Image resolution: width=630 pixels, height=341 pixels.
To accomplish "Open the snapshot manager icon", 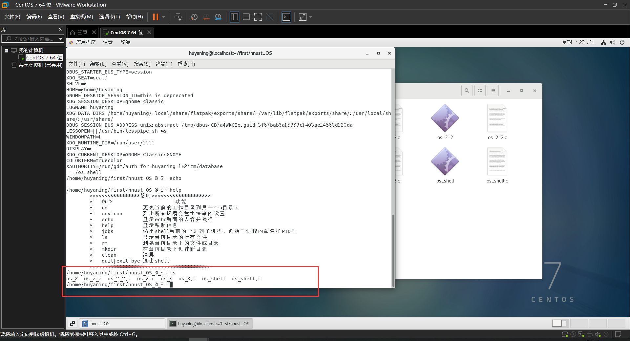I will (x=218, y=17).
